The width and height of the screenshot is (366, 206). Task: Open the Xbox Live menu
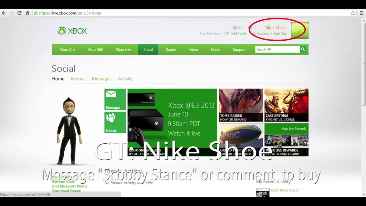click(x=123, y=49)
